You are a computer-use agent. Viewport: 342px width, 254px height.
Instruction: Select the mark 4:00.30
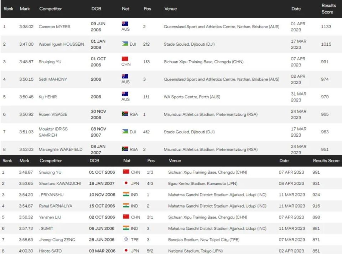pyautogui.click(x=26, y=251)
